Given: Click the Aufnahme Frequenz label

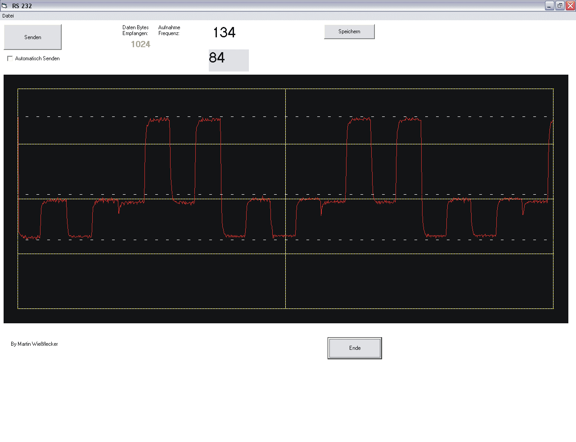Looking at the screenshot, I should (x=169, y=30).
